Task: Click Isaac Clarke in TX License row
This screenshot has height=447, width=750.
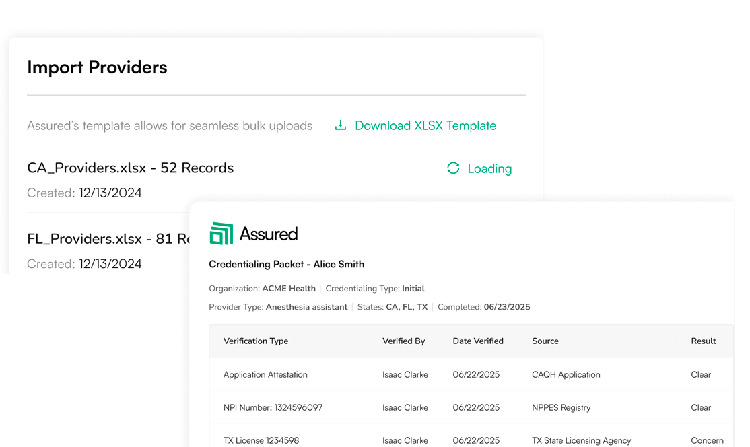Action: (x=405, y=440)
